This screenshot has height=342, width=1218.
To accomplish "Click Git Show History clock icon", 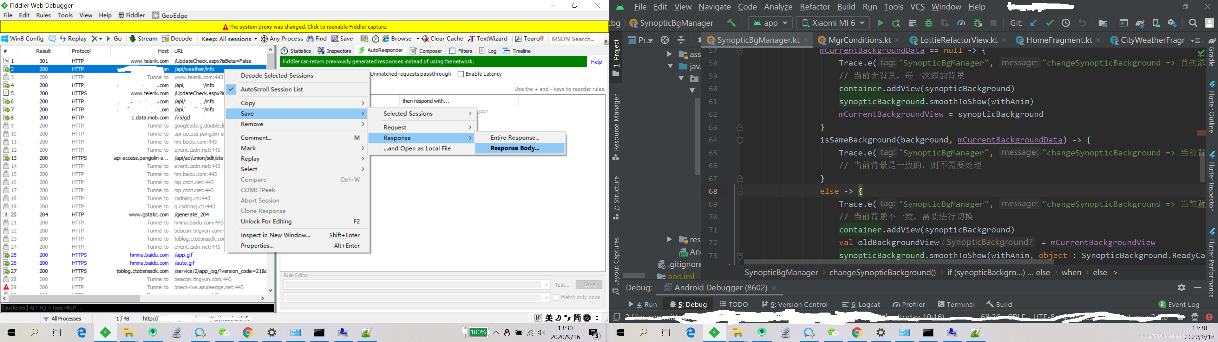I will [x=1066, y=23].
